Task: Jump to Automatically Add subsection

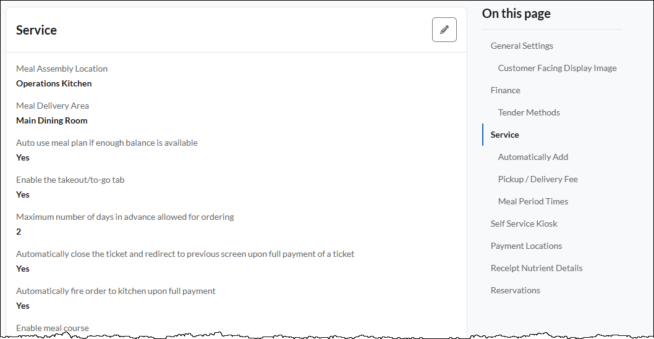Action: (533, 157)
